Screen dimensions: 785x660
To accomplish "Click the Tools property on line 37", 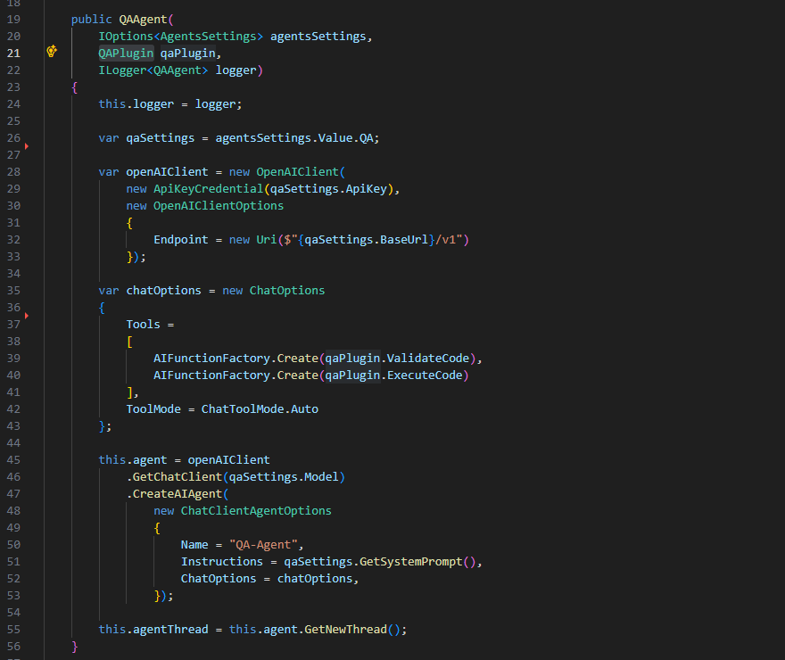I will [144, 325].
